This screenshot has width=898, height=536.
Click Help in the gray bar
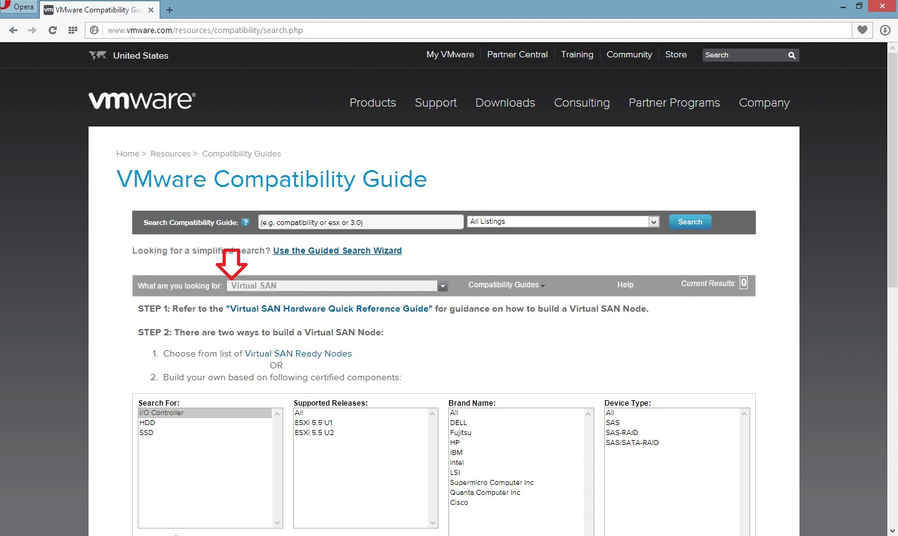coord(625,285)
